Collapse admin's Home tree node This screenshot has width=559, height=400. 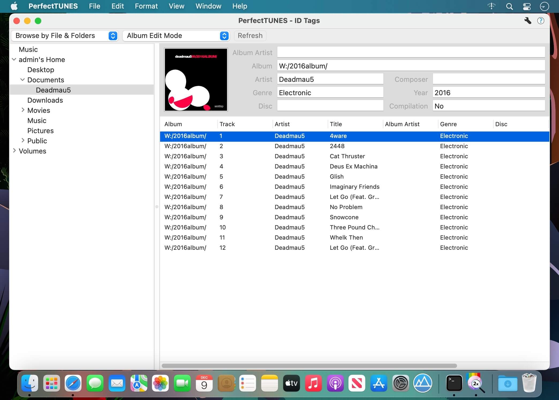[14, 59]
